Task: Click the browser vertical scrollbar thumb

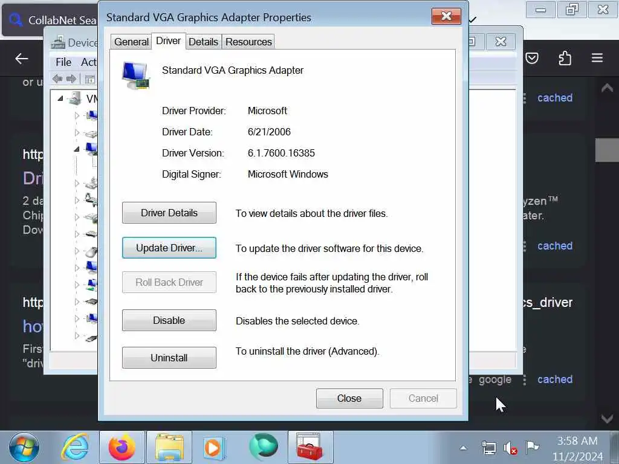Action: click(607, 150)
